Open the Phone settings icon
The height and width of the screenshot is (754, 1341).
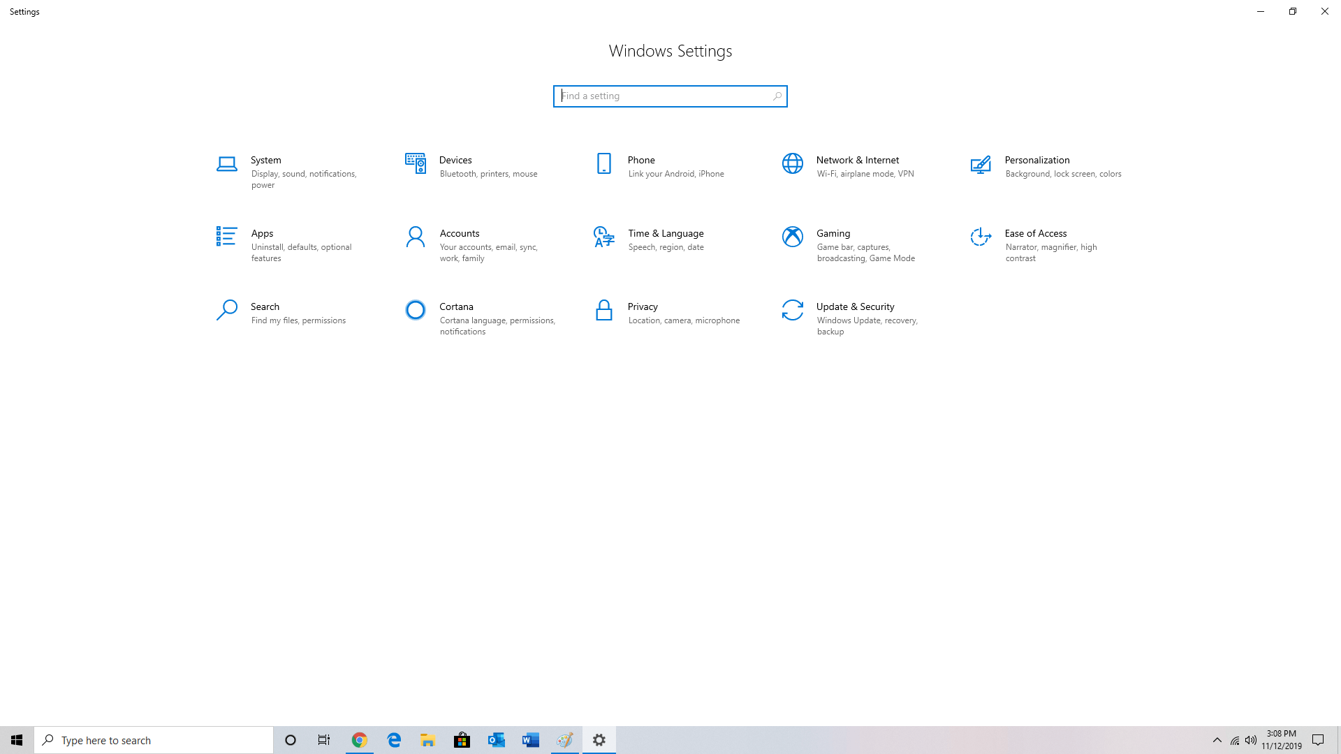pos(603,163)
